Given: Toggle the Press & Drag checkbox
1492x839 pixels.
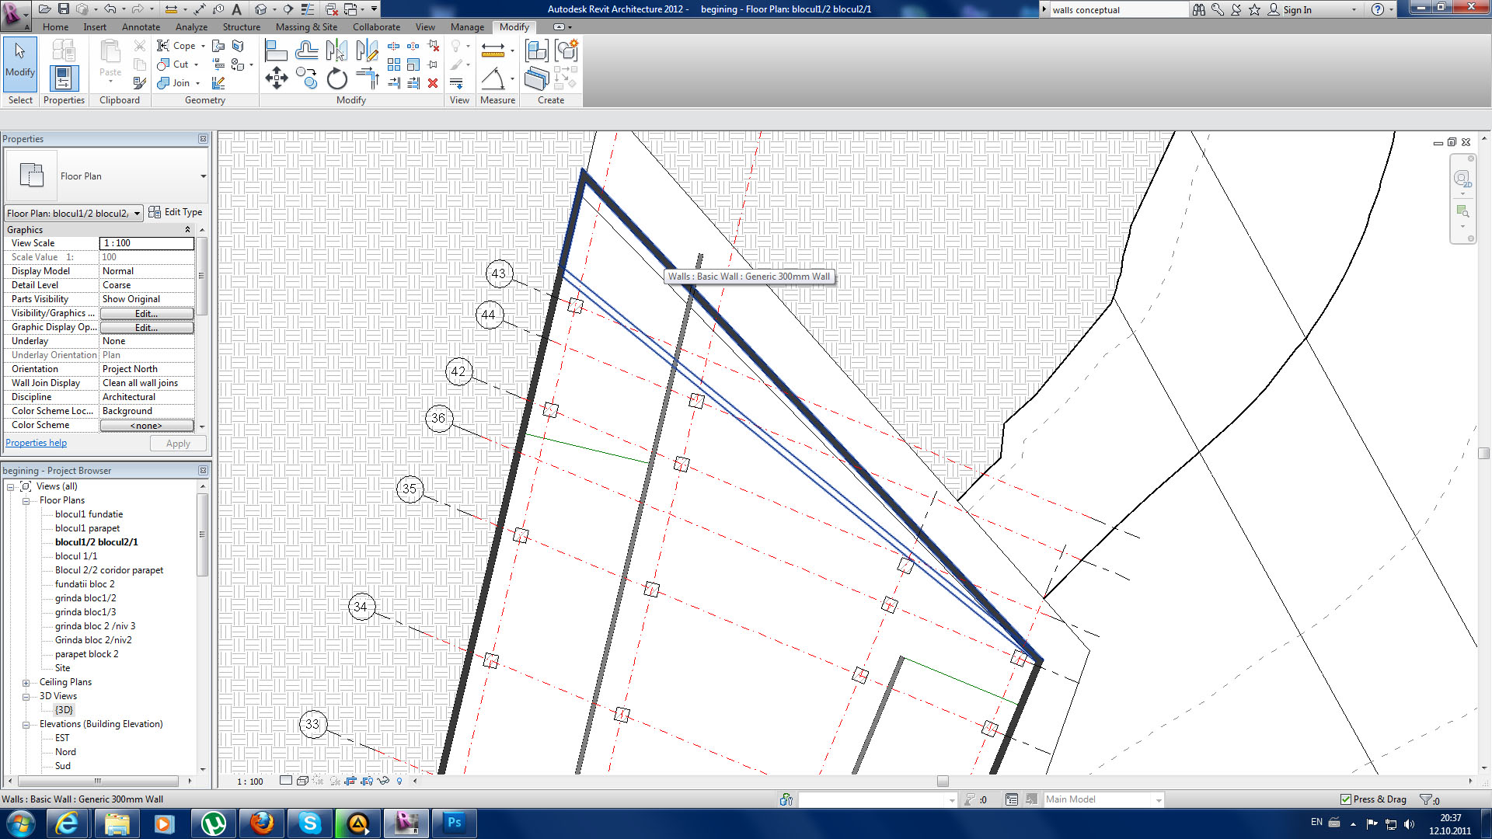Looking at the screenshot, I should coord(1346,799).
